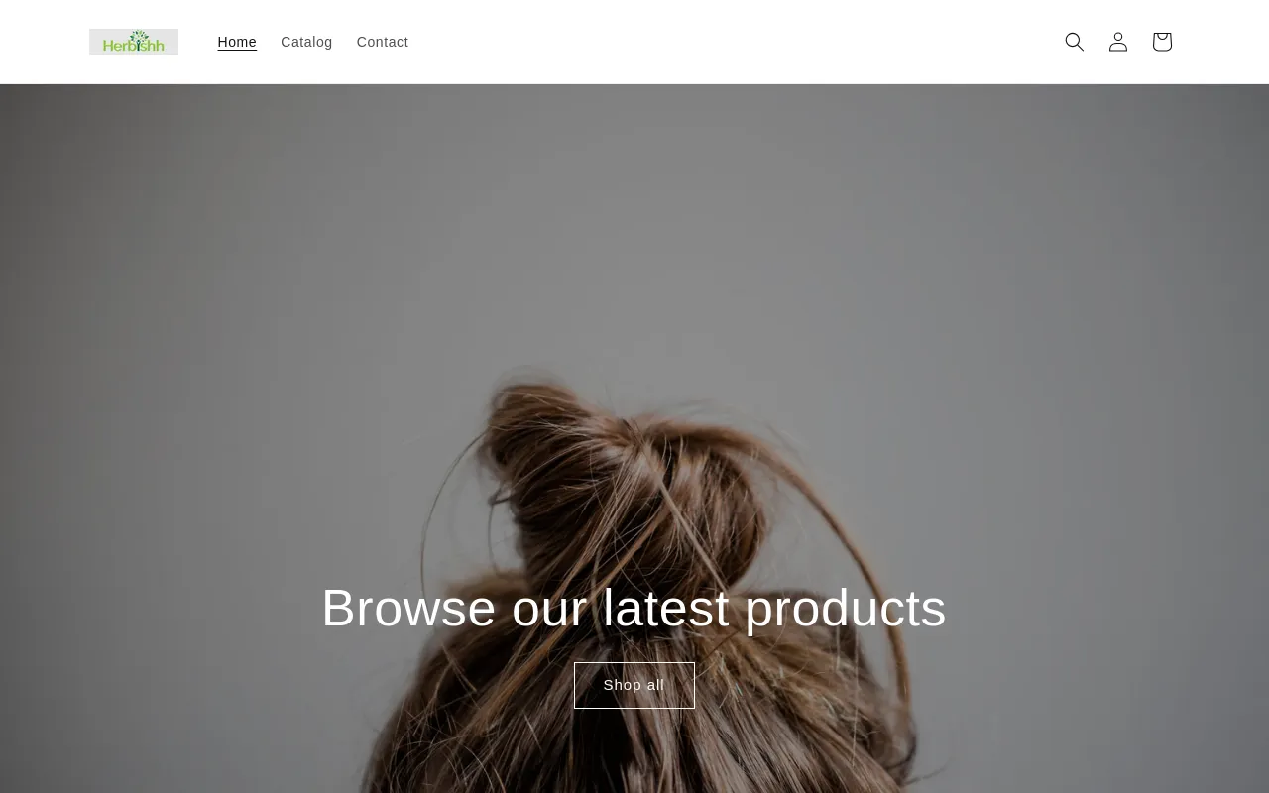This screenshot has height=793, width=1269.
Task: Select the Contact navigation link
Action: pos(383,42)
